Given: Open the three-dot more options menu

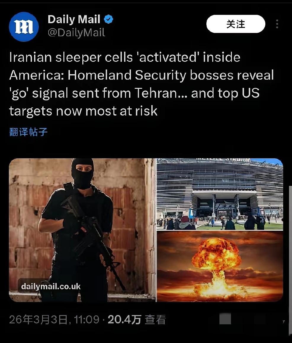Looking at the screenshot, I should 277,24.
